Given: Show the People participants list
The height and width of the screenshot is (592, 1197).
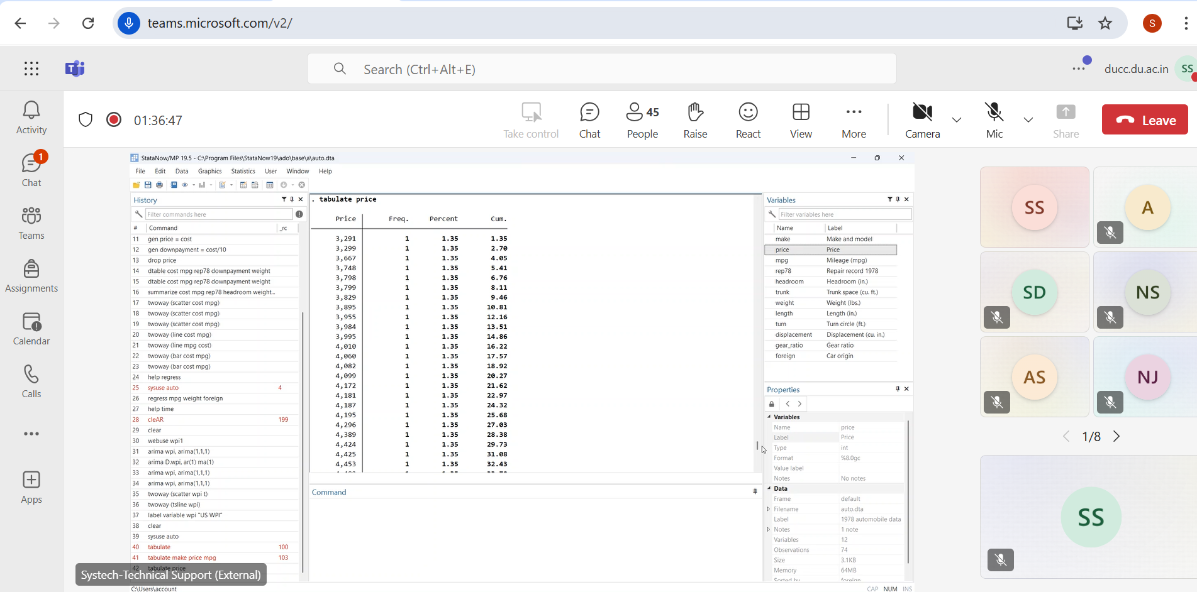Looking at the screenshot, I should click(642, 120).
